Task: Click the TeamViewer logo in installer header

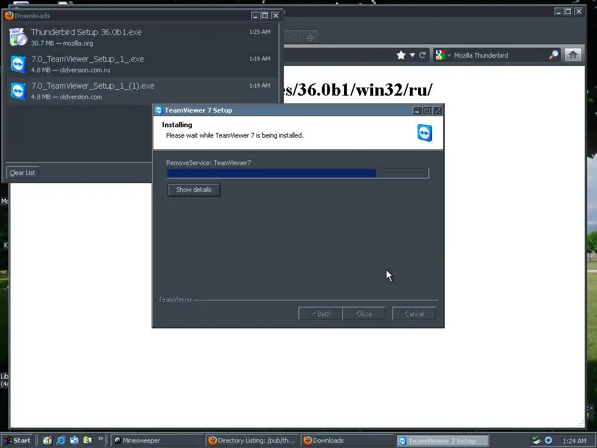Action: pyautogui.click(x=424, y=133)
